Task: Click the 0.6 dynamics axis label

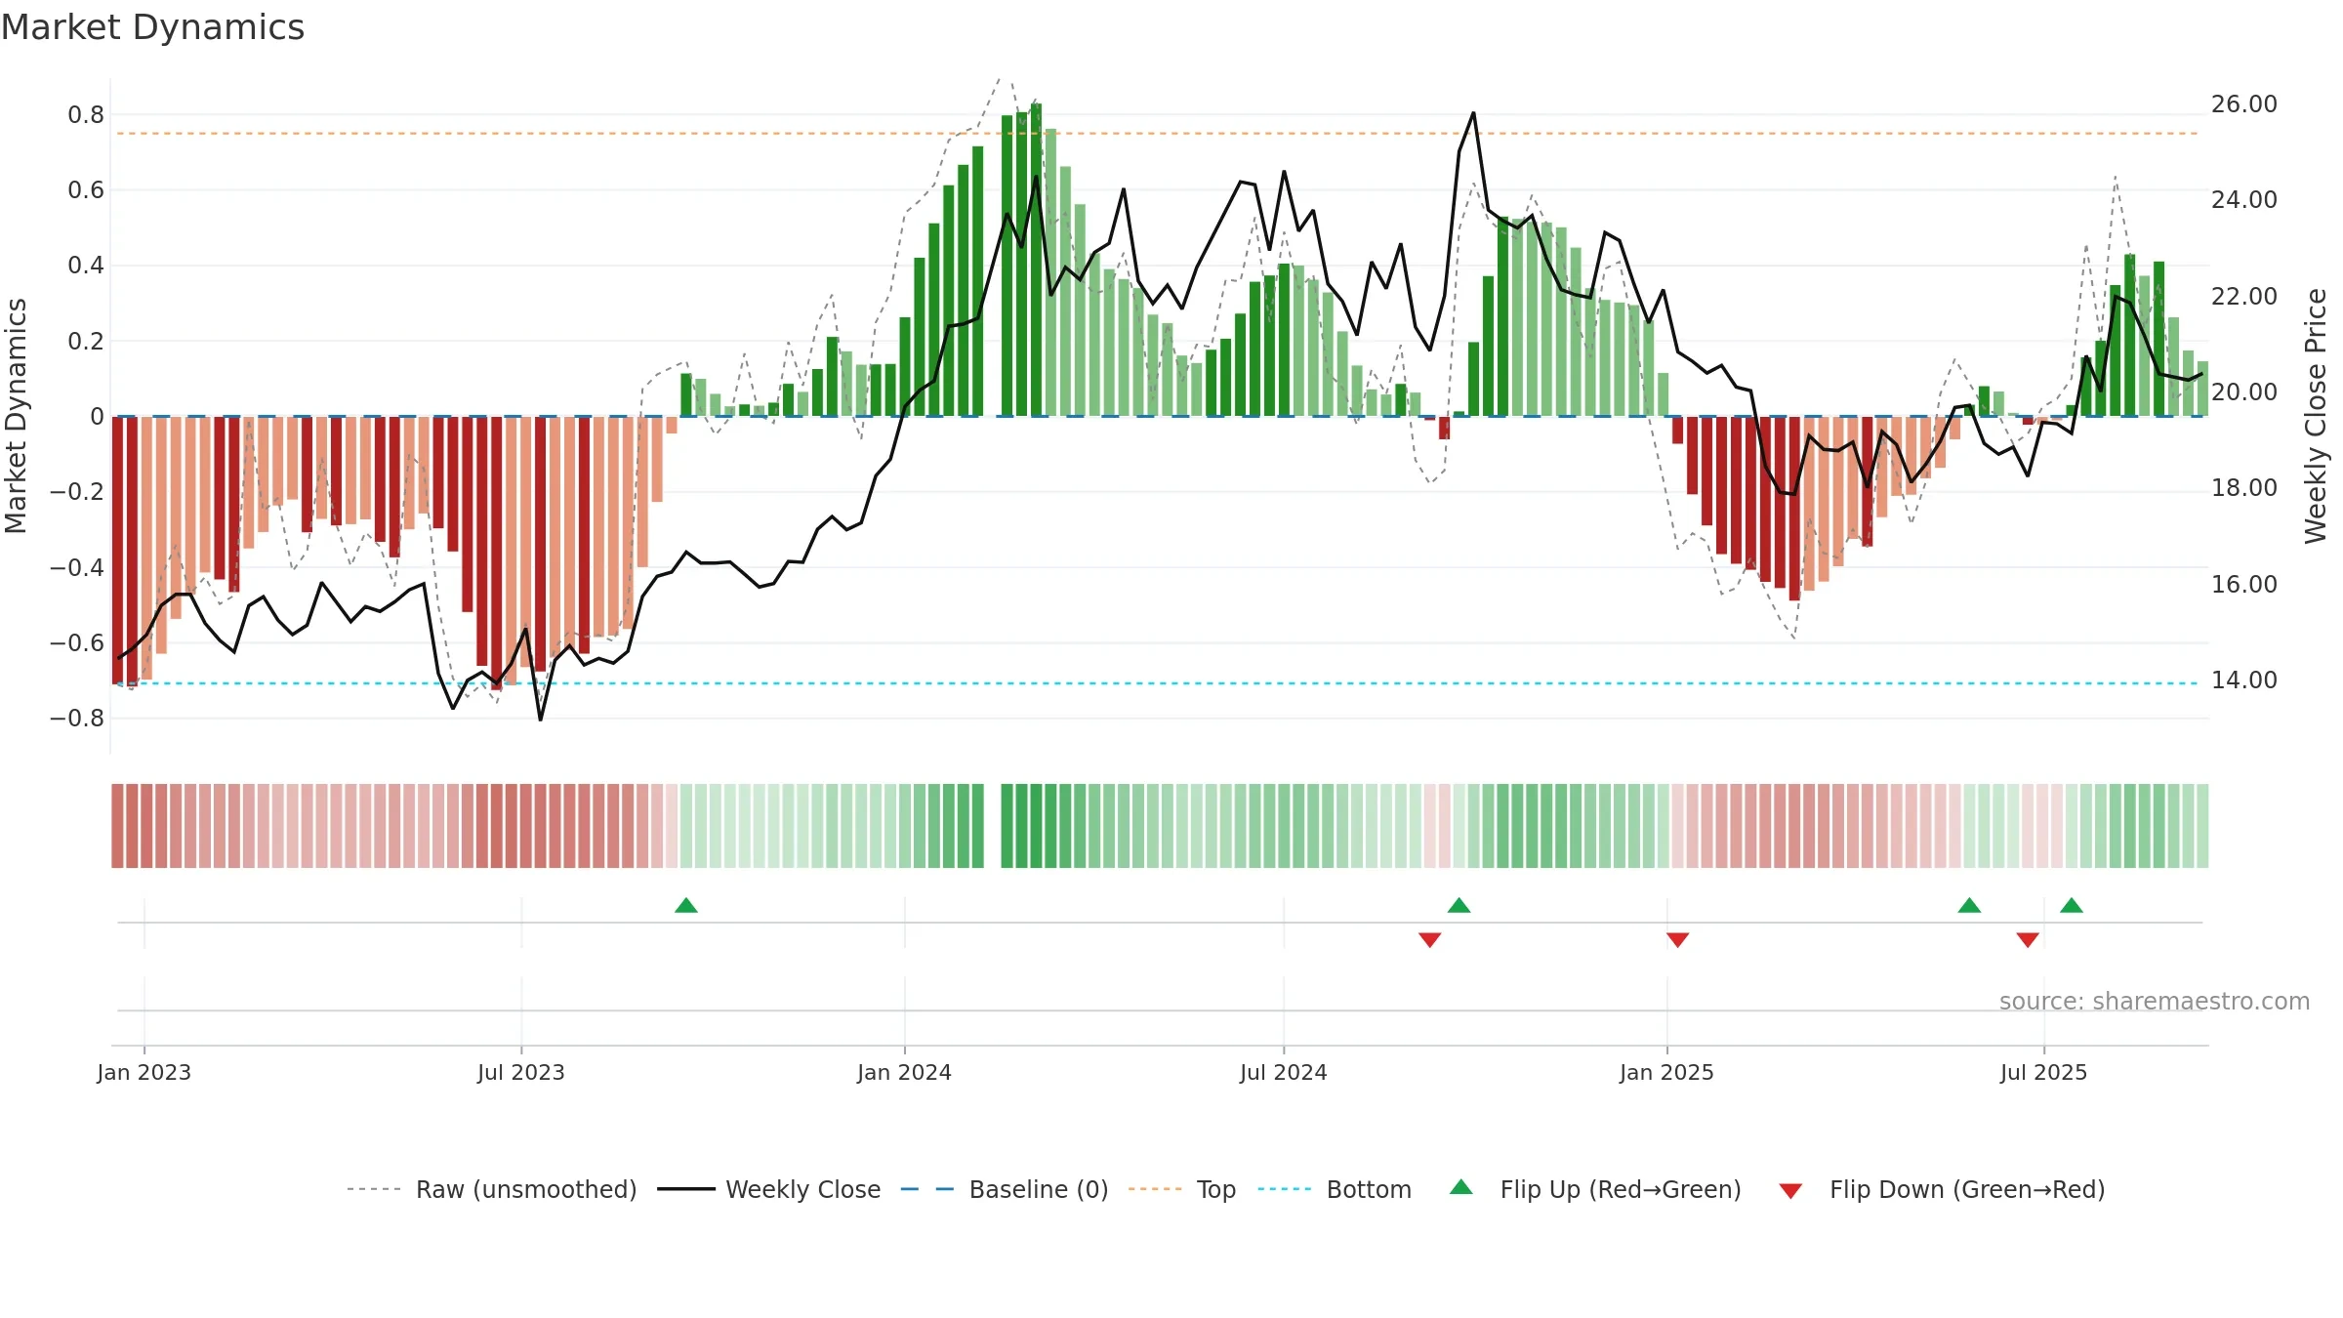Action: tap(86, 190)
